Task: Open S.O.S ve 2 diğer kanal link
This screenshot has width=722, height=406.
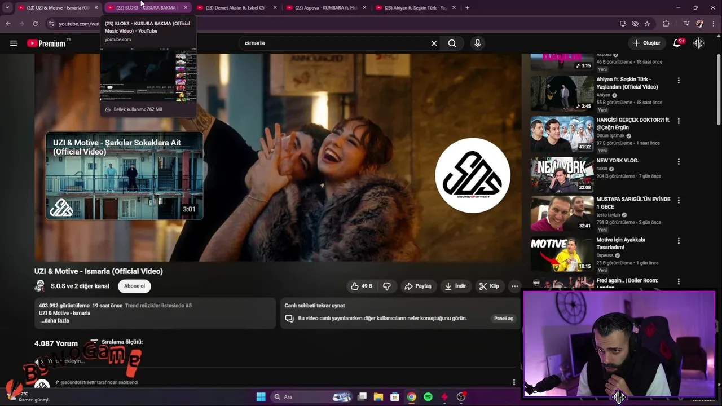Action: (x=80, y=286)
